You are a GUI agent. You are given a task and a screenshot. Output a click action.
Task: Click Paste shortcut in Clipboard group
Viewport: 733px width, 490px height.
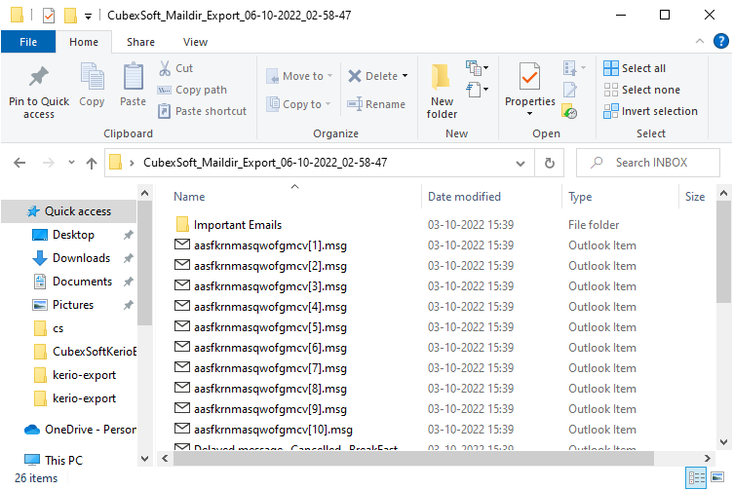202,111
